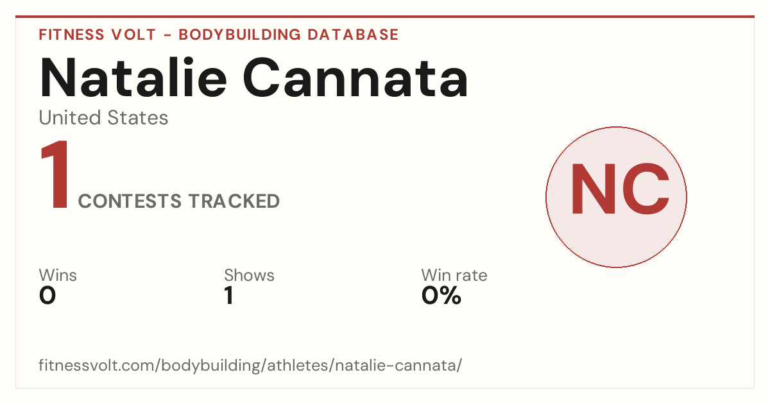This screenshot has height=404, width=770.
Task: Click the word Cannata in the title
Action: click(x=355, y=78)
